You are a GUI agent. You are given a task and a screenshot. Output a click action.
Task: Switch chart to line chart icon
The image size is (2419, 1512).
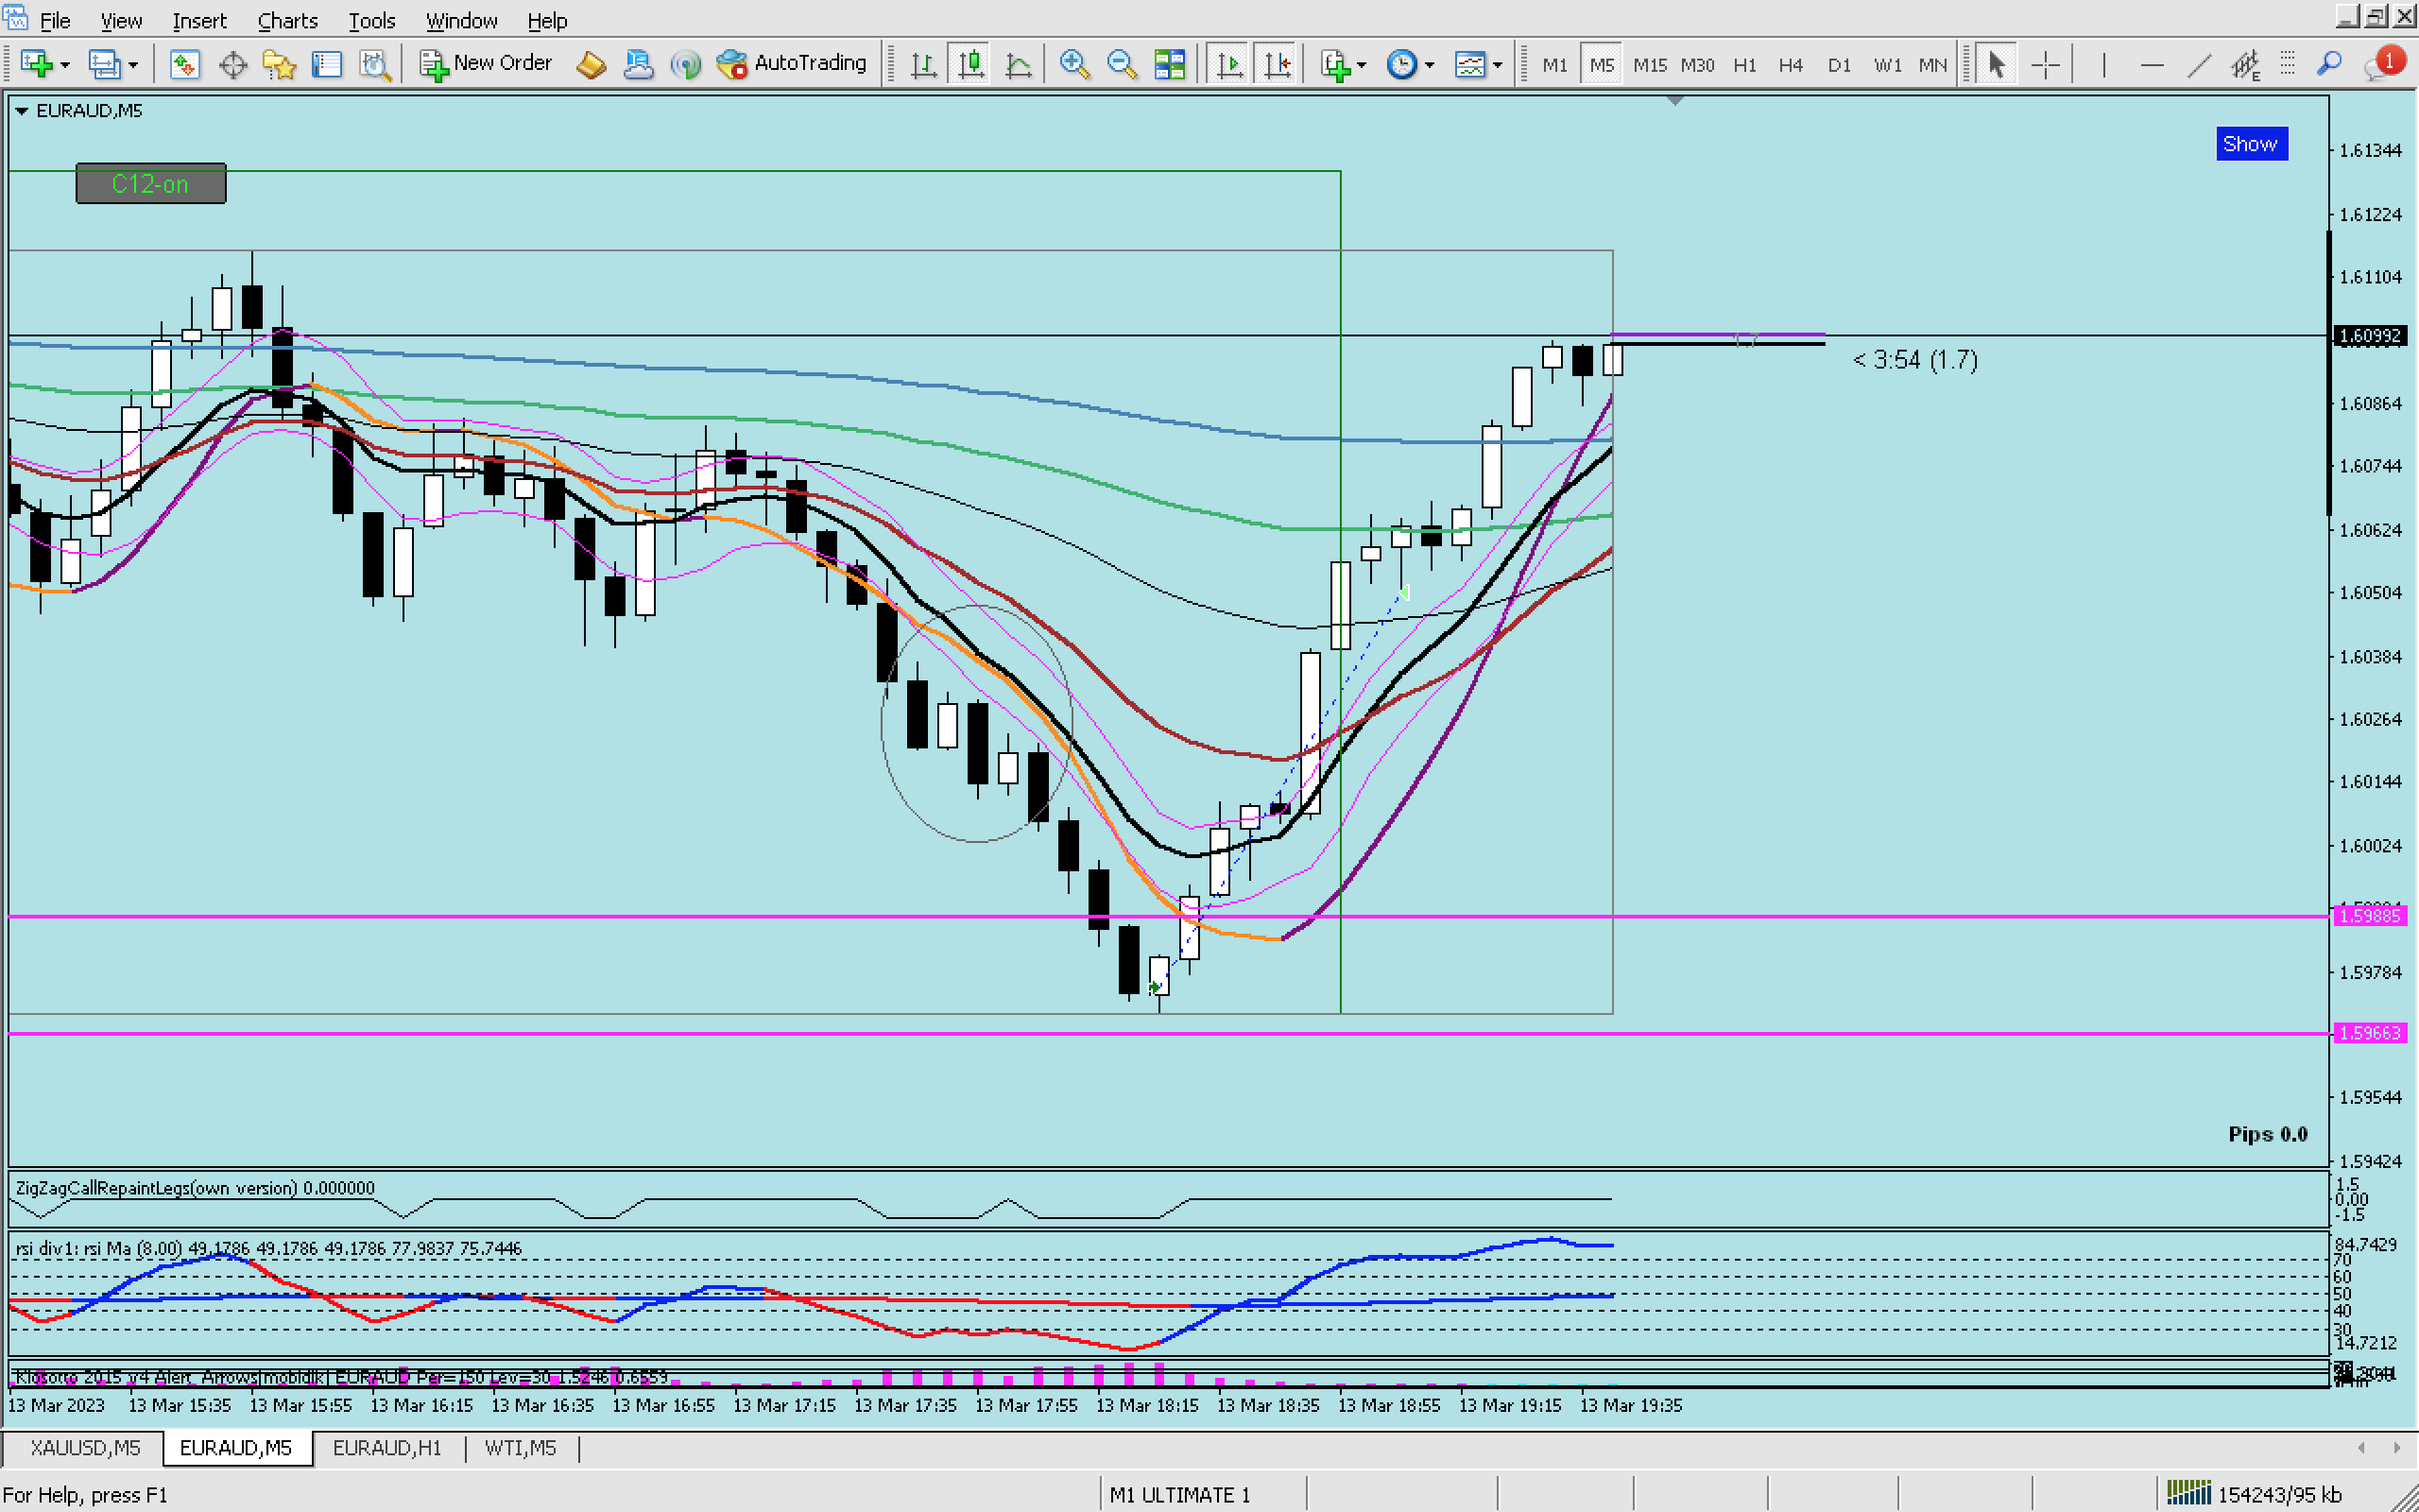pyautogui.click(x=1018, y=65)
